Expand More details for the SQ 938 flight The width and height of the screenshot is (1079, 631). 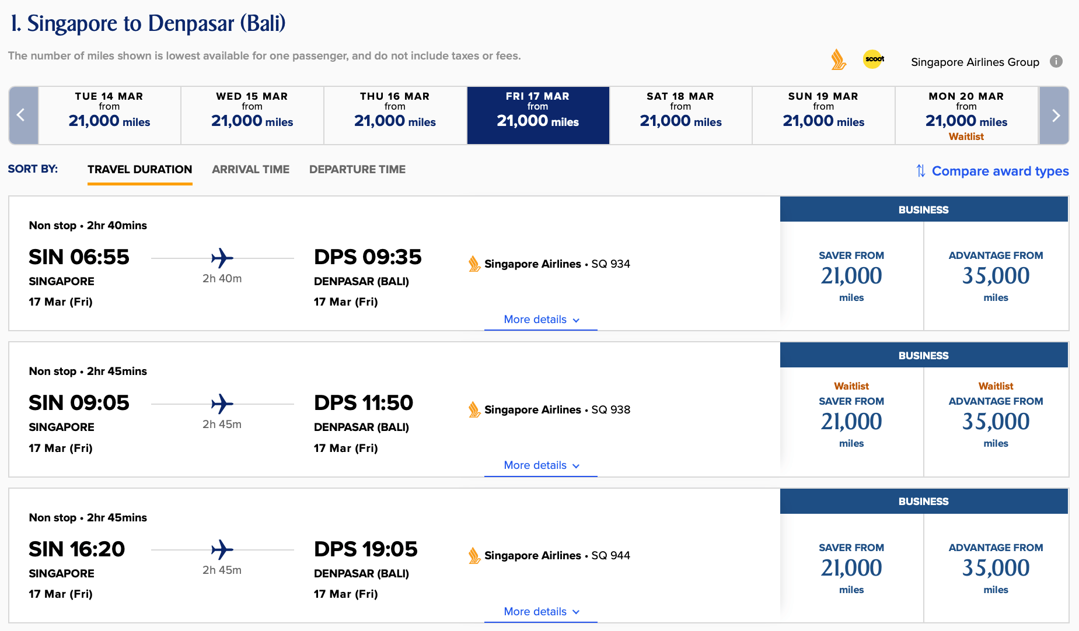(x=540, y=465)
